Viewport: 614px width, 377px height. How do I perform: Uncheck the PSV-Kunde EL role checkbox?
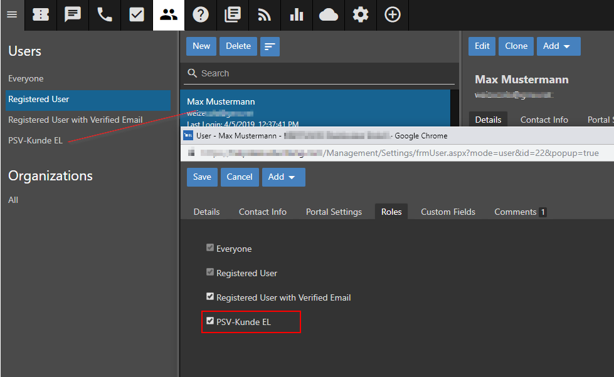[210, 321]
